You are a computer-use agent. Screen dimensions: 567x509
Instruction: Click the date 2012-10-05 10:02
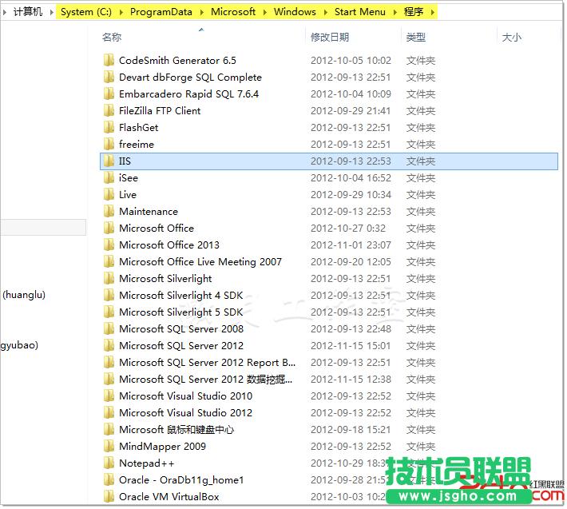351,61
